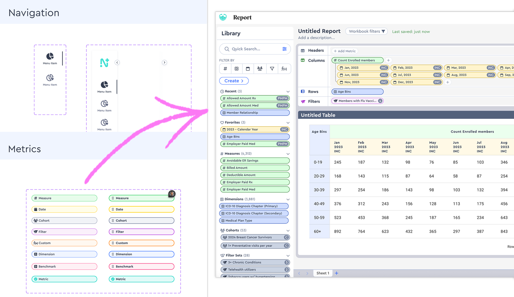Click the Count Enrolled members column pill
The image size is (514, 297).
pyautogui.click(x=357, y=60)
